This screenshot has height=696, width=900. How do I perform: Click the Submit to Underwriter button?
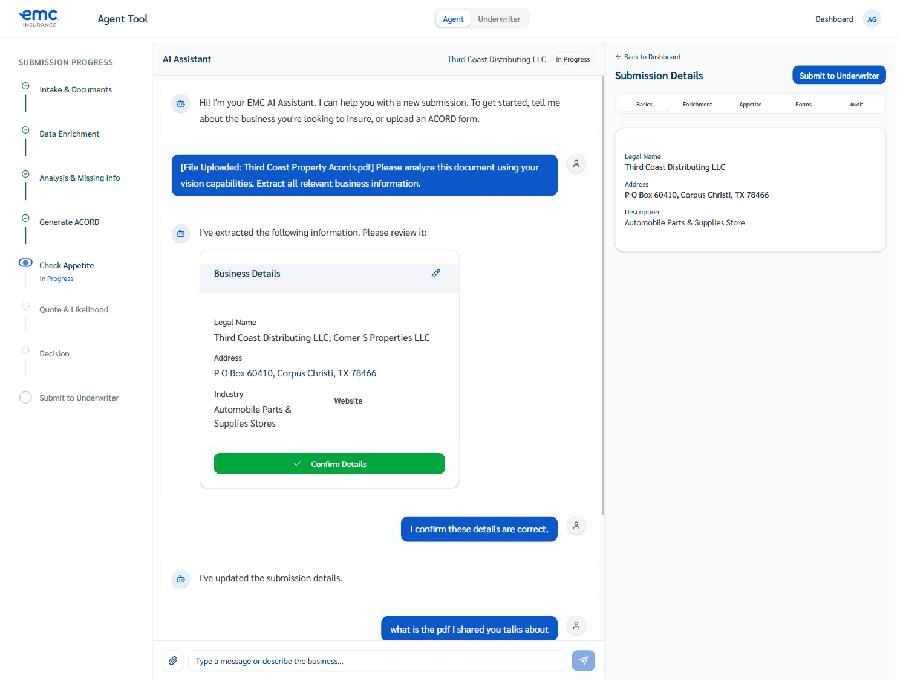click(838, 75)
